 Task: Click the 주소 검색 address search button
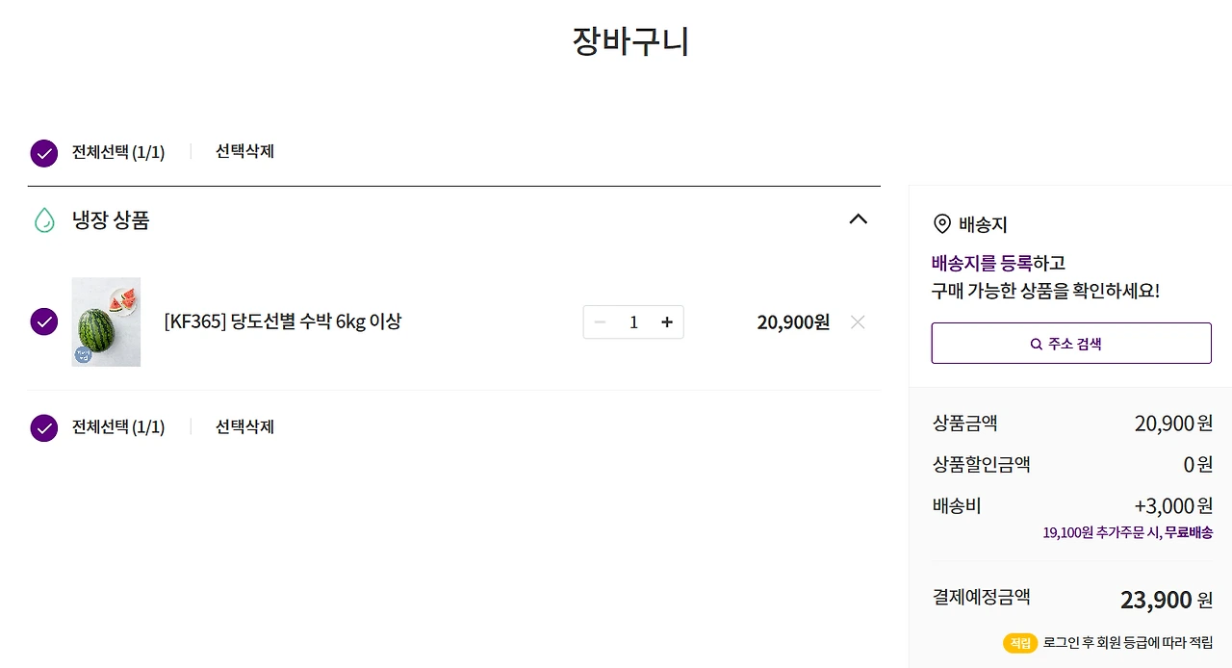1071,343
